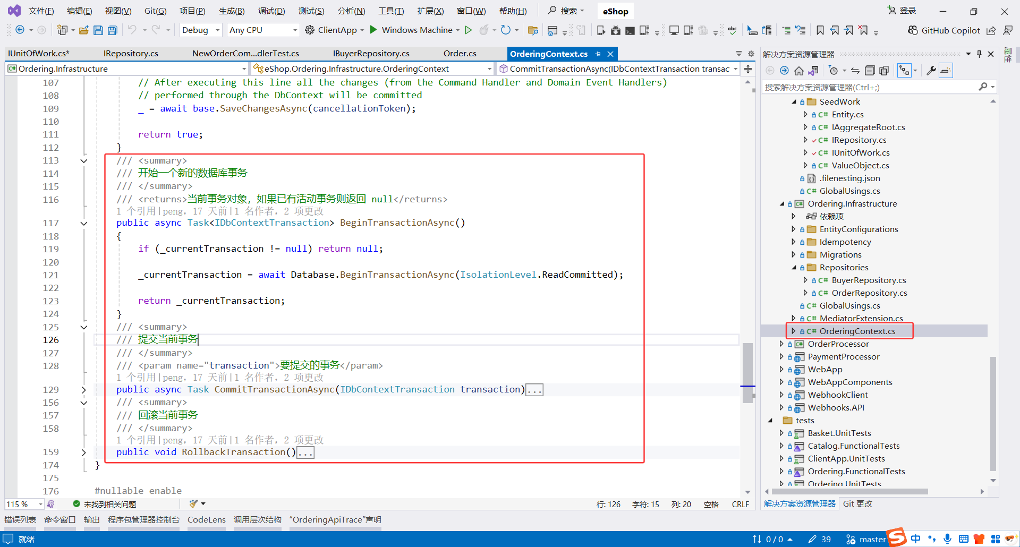The height and width of the screenshot is (547, 1020).
Task: Start without debugging using the hollow play icon
Action: [468, 30]
